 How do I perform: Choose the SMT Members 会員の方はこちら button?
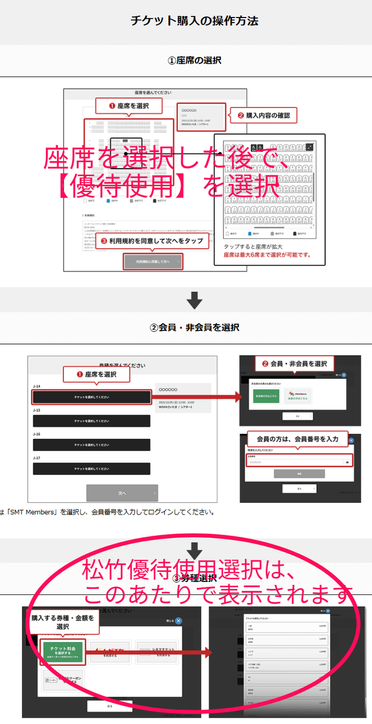297,396
